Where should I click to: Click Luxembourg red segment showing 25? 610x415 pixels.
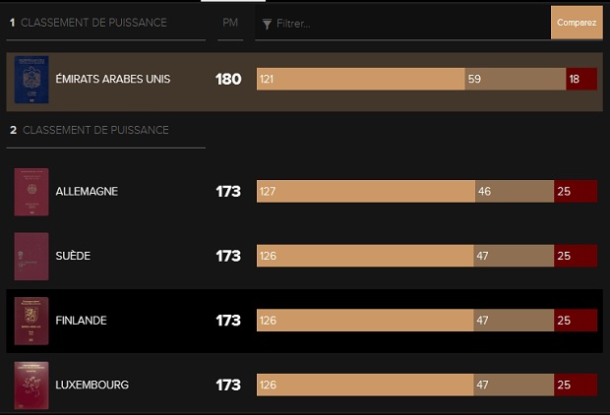click(x=576, y=385)
